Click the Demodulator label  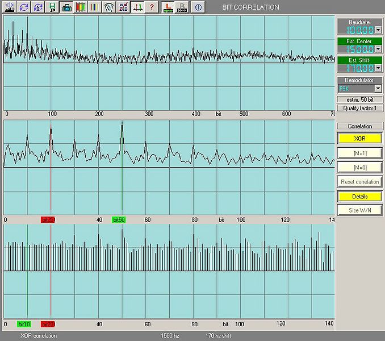point(359,80)
